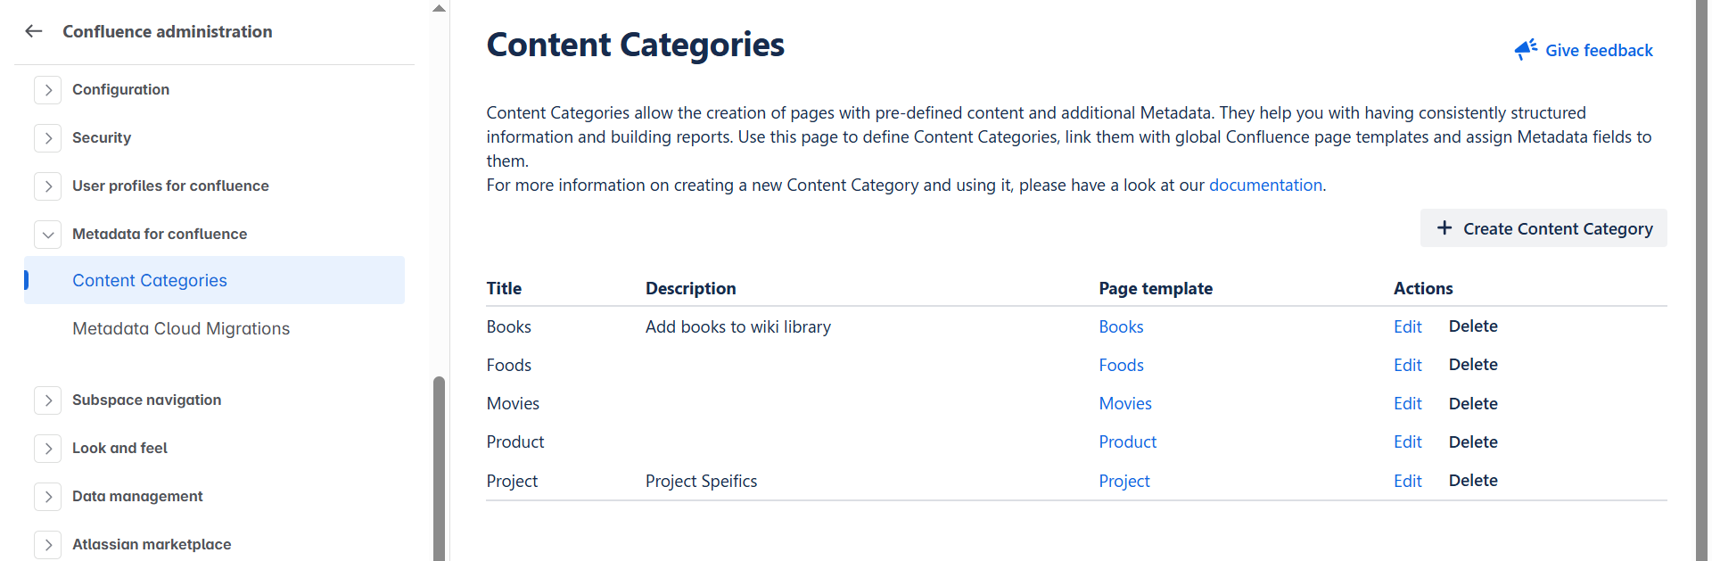Open Metadata Cloud Migrations page
1712x561 pixels.
[181, 329]
